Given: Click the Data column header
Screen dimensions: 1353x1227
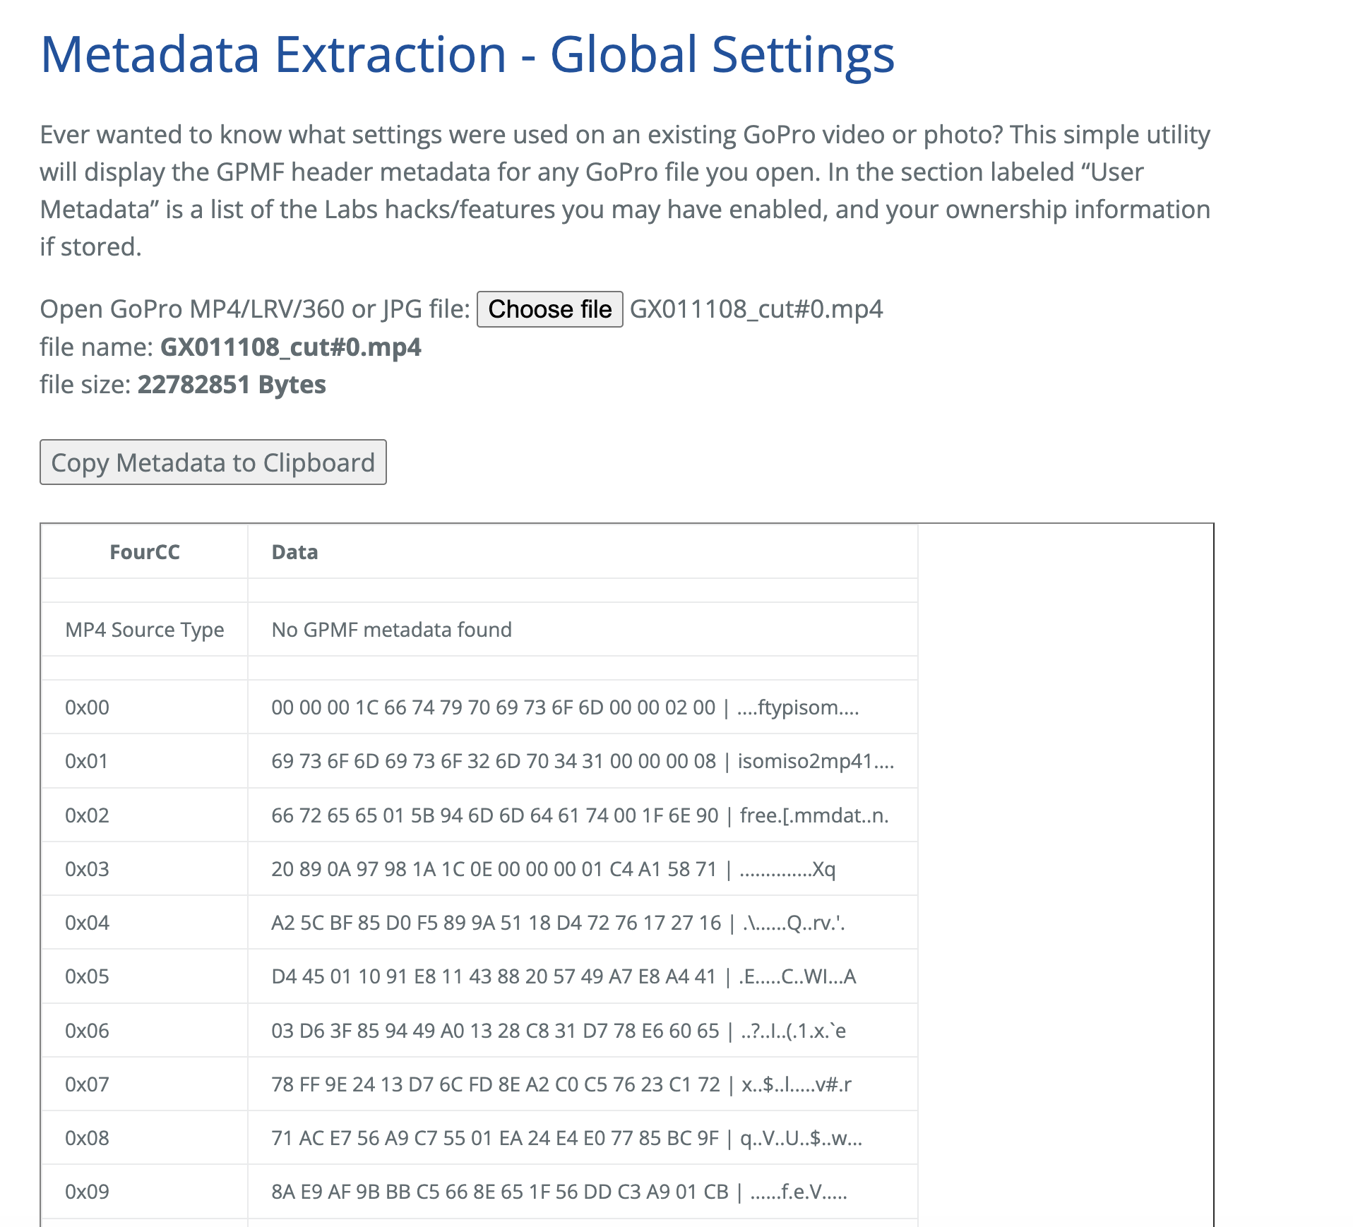Looking at the screenshot, I should tap(294, 552).
